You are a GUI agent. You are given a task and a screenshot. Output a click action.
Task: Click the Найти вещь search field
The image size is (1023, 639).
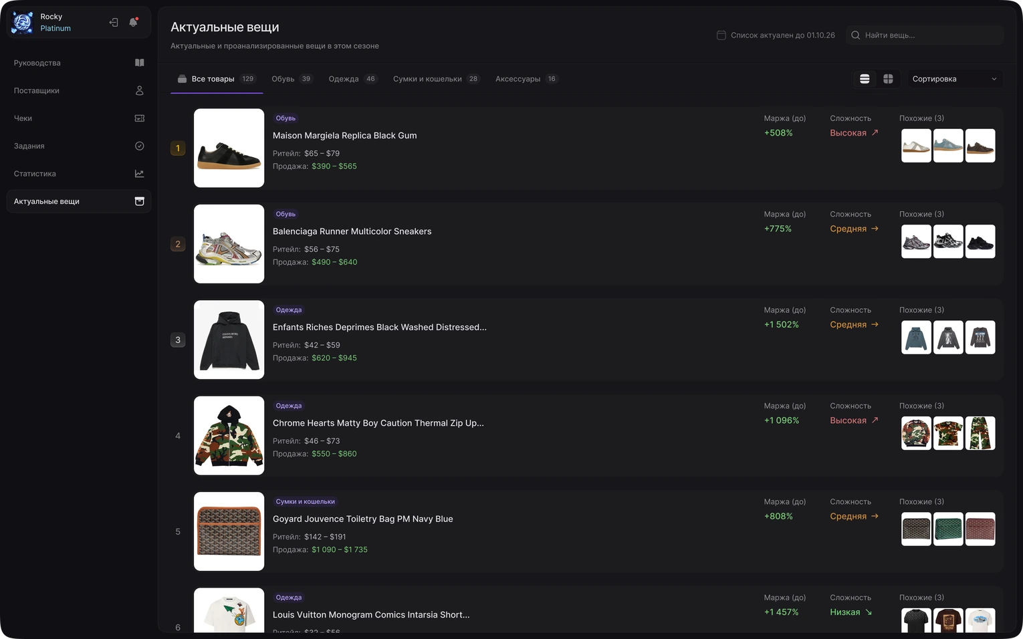925,35
